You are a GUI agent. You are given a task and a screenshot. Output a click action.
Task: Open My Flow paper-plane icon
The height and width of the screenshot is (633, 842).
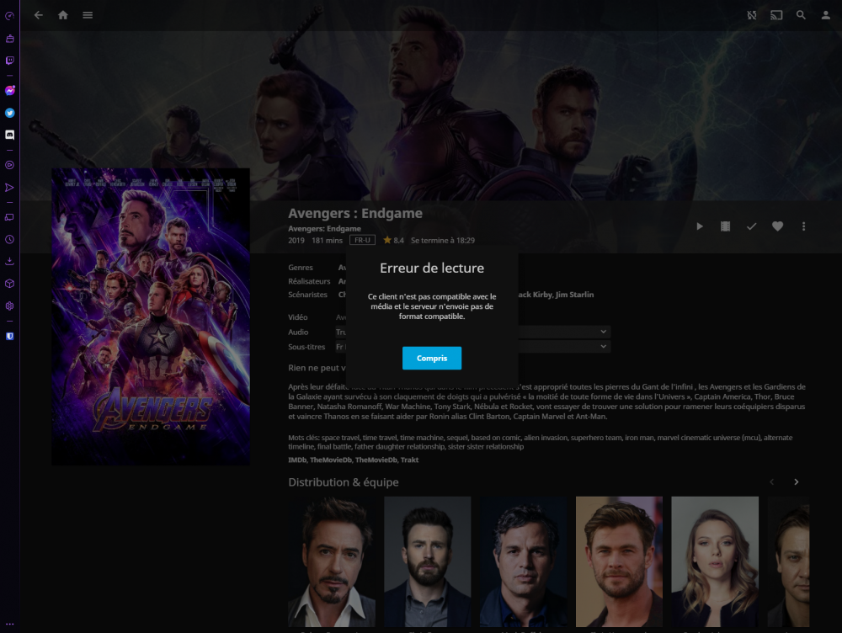[x=9, y=188]
